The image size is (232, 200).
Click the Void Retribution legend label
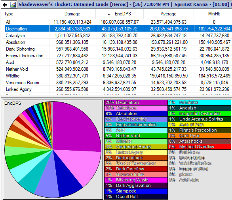[x=195, y=163]
